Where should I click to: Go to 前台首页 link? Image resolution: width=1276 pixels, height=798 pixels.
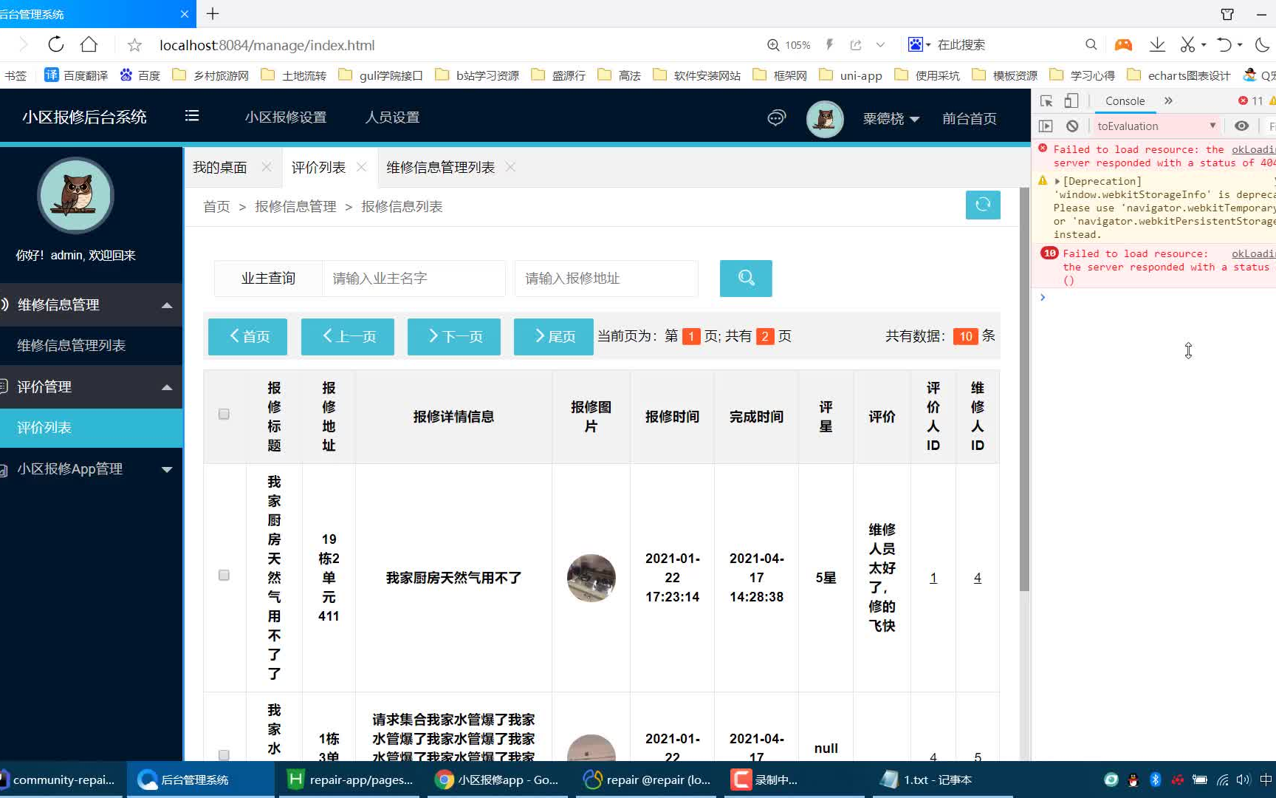(969, 118)
